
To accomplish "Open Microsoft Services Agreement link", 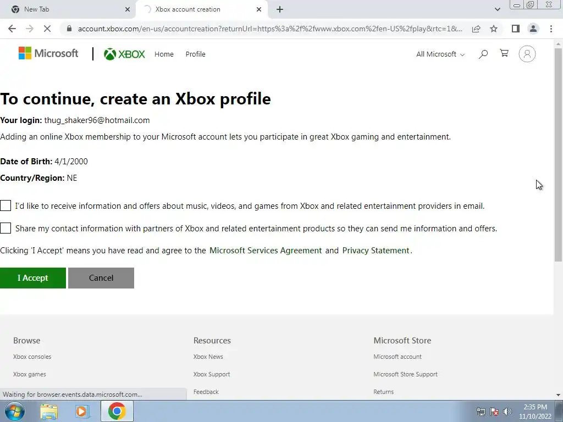I will (266, 251).
